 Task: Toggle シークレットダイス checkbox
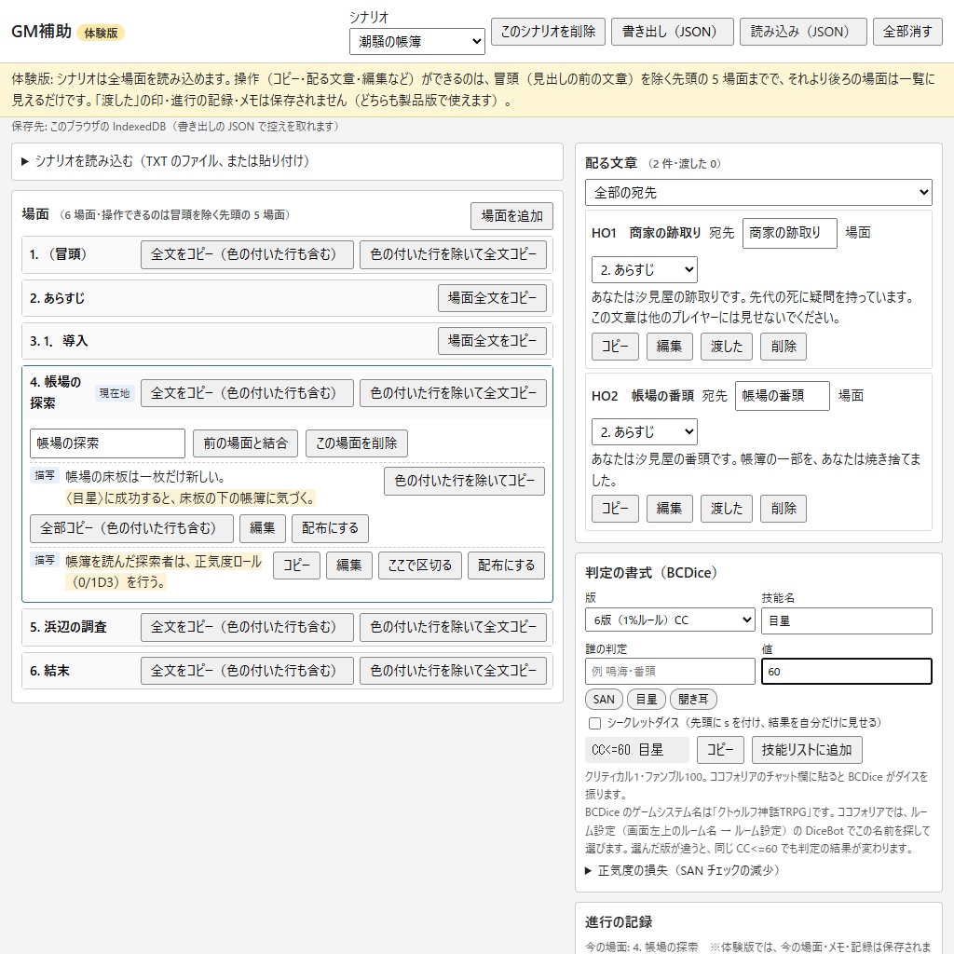pyautogui.click(x=595, y=723)
